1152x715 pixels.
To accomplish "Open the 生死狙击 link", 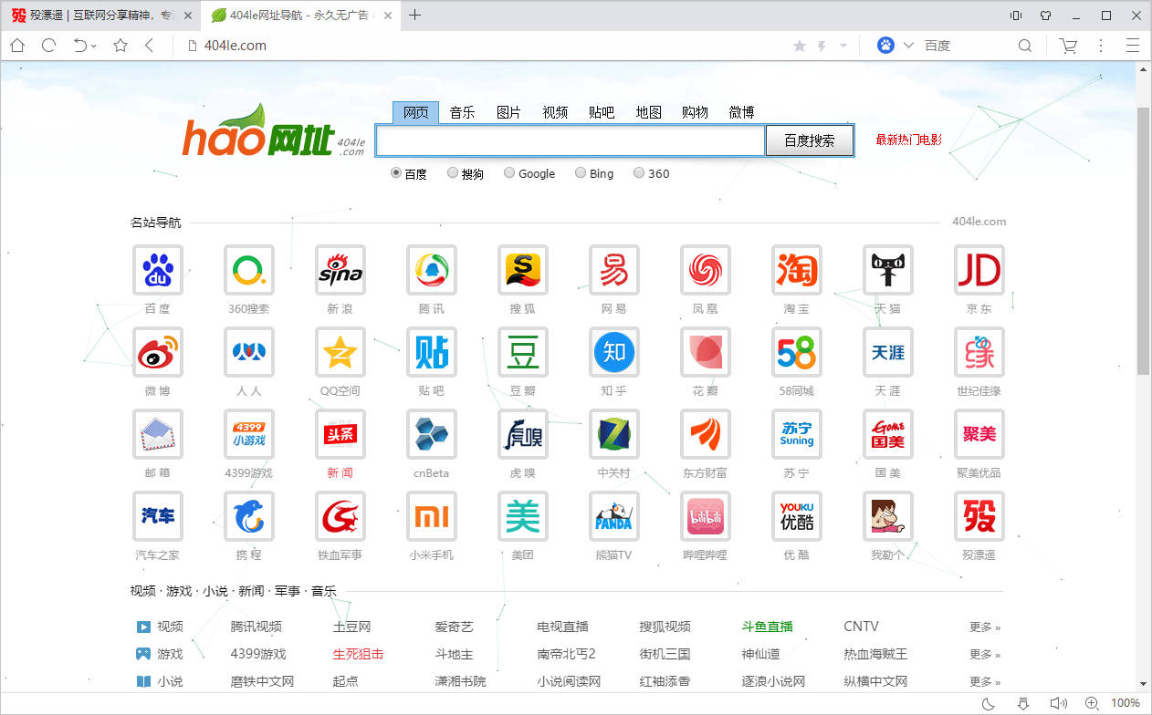I will [x=358, y=654].
